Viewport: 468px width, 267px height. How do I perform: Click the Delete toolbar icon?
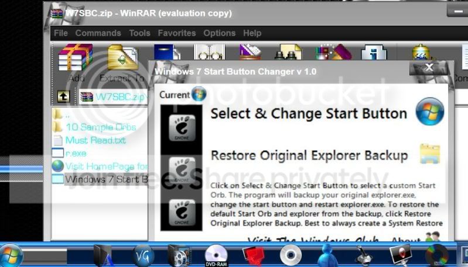(251, 53)
